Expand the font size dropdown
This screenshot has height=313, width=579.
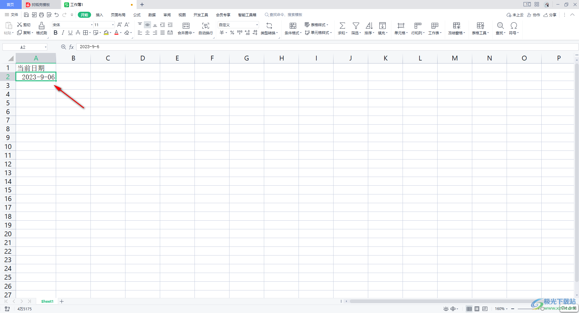tap(113, 25)
